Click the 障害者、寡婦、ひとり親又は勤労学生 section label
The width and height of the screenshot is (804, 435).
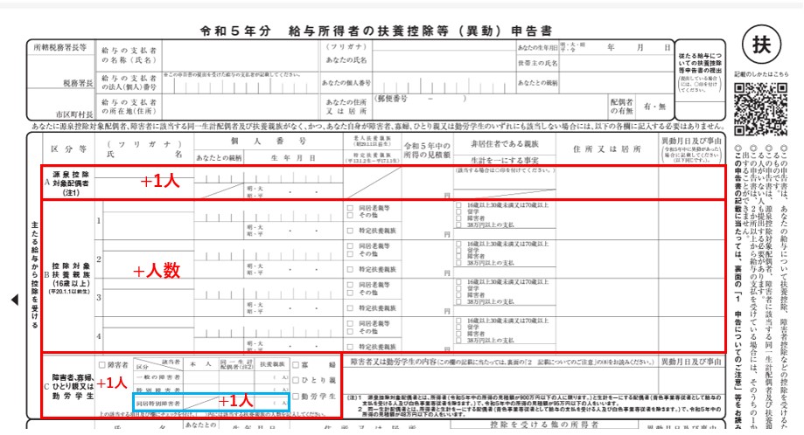pos(71,386)
